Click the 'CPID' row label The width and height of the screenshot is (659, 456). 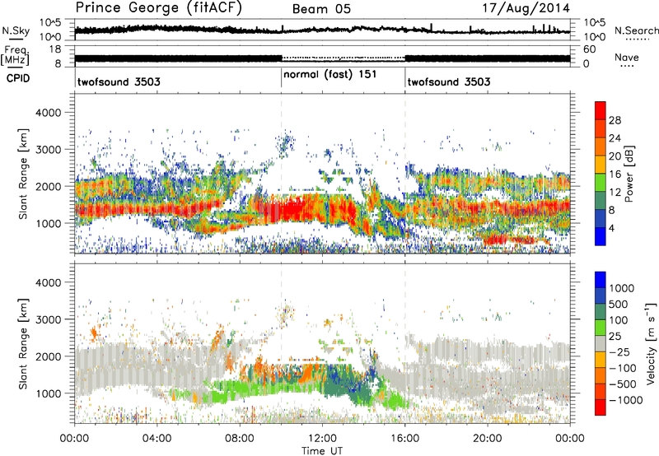pyautogui.click(x=17, y=78)
